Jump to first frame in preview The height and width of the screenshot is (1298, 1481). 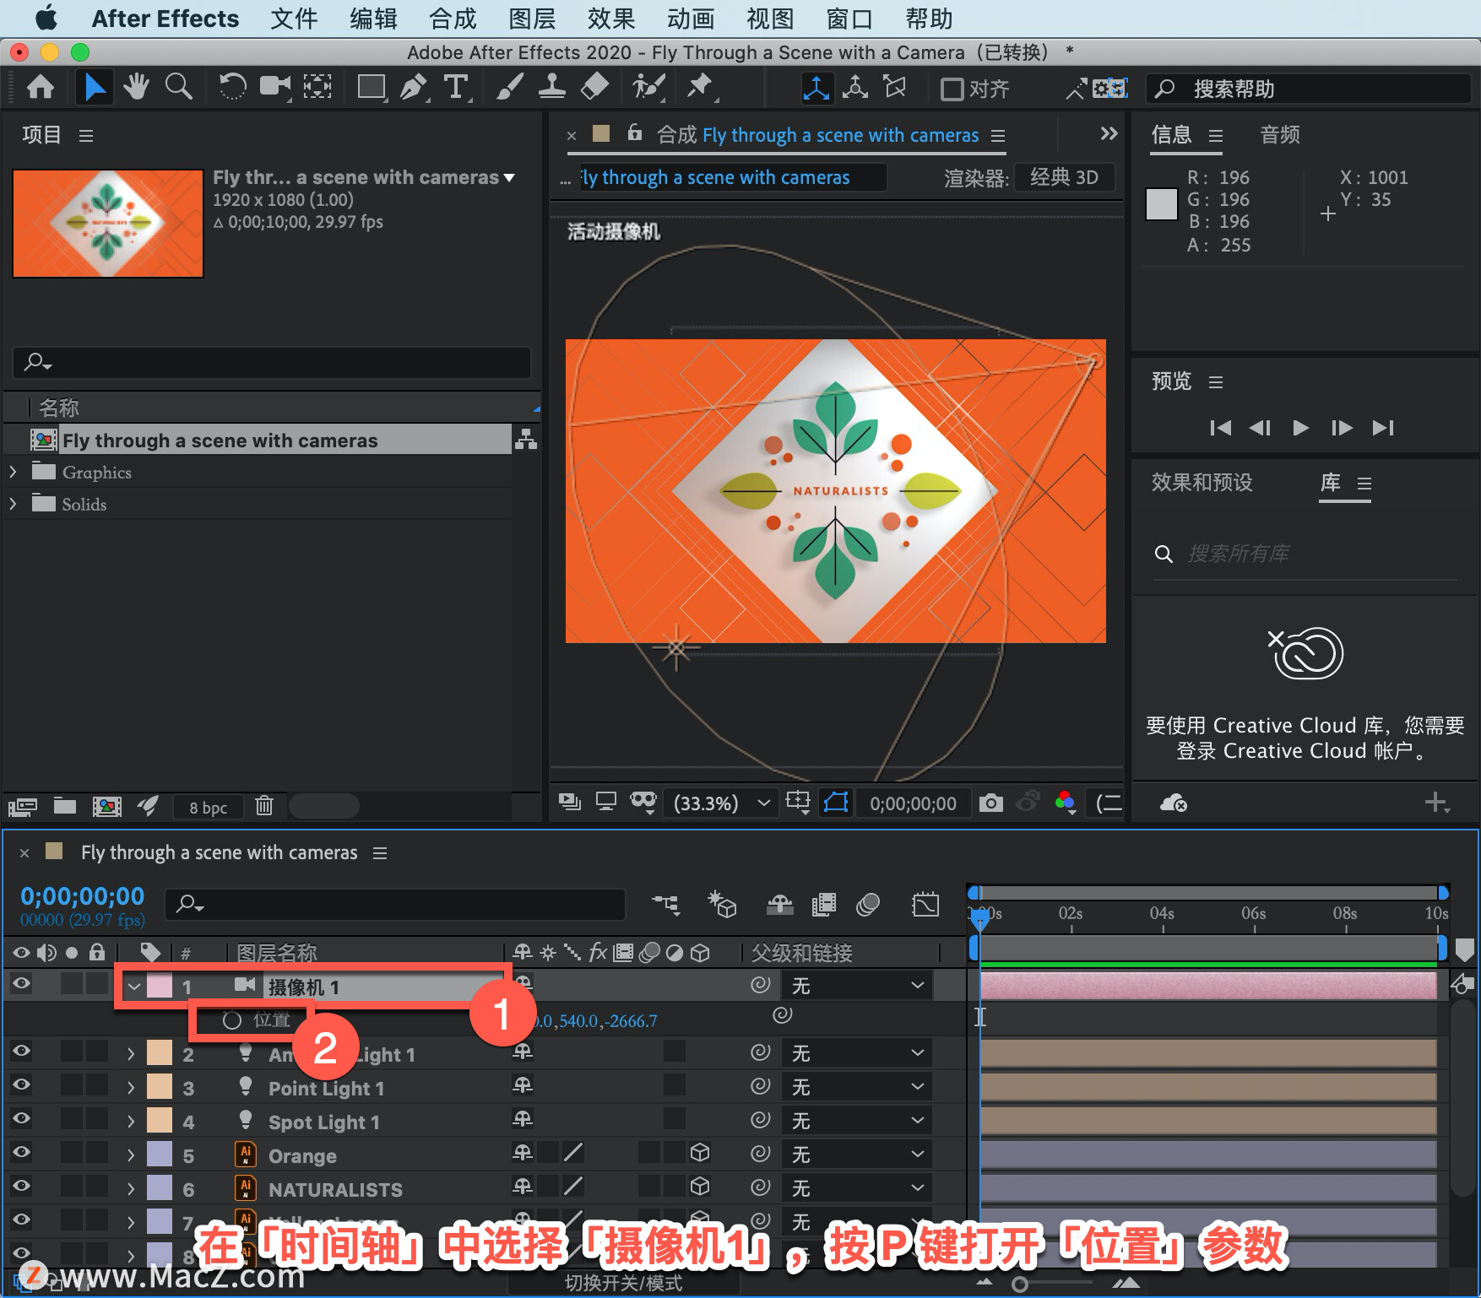pyautogui.click(x=1220, y=428)
